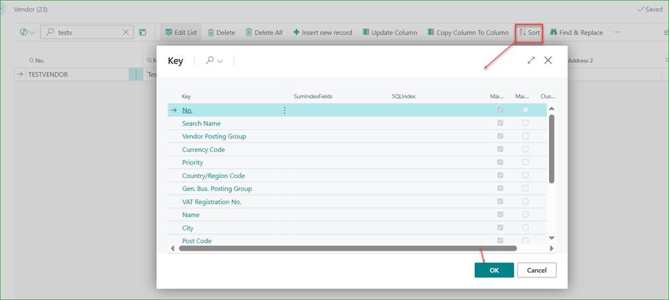This screenshot has width=669, height=300.
Task: Click the Insert new record plus icon
Action: 296,32
